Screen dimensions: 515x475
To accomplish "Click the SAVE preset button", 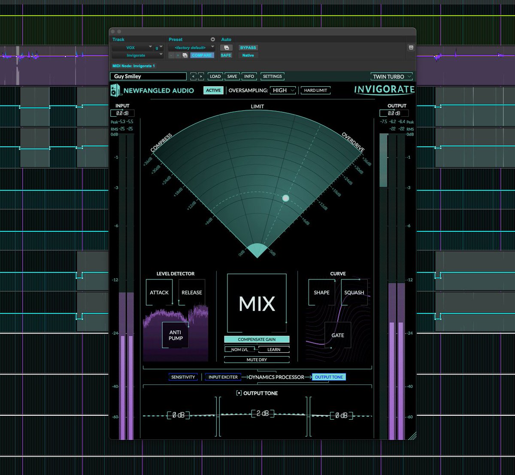I will point(232,76).
